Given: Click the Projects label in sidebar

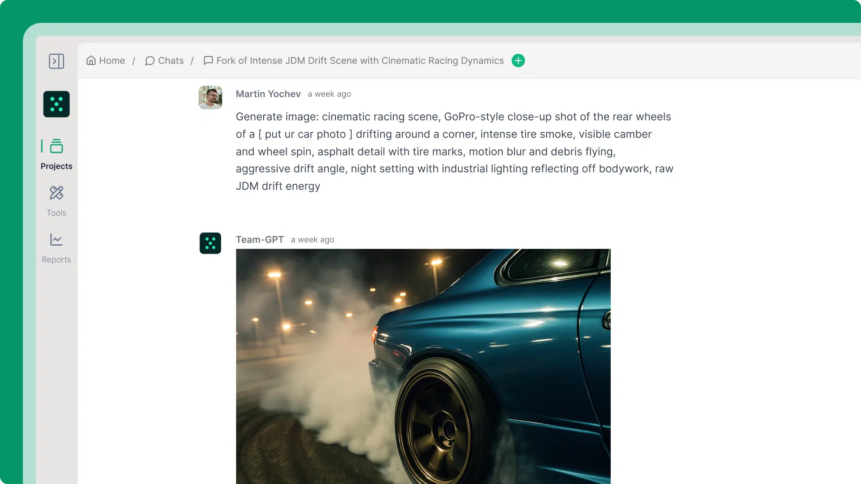Looking at the screenshot, I should (x=57, y=166).
